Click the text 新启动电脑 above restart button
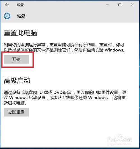This screenshot has width=140, height=149. click(14, 103)
